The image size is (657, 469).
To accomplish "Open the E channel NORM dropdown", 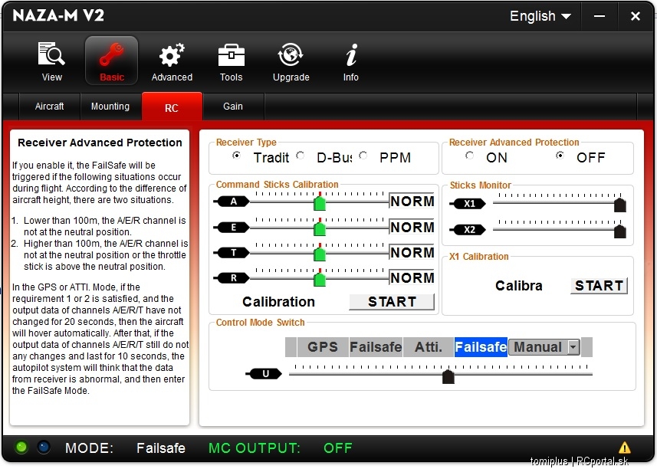I will [x=412, y=228].
